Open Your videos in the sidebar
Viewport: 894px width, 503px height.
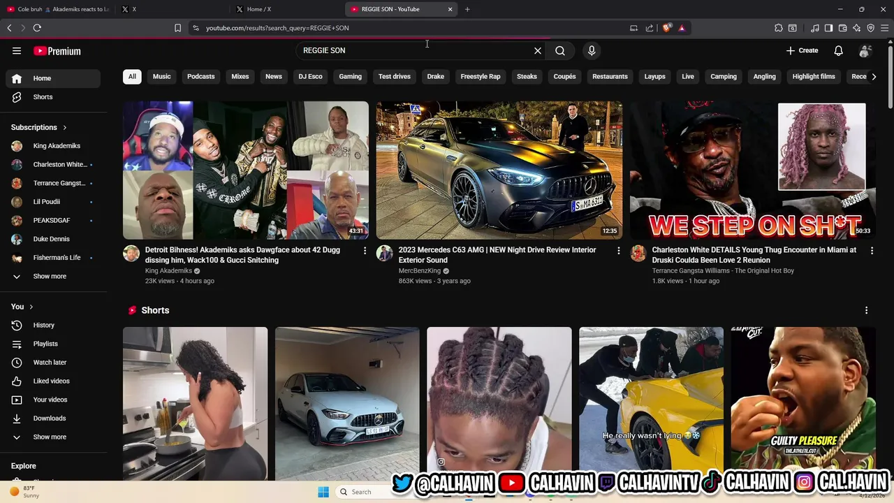tap(53, 400)
